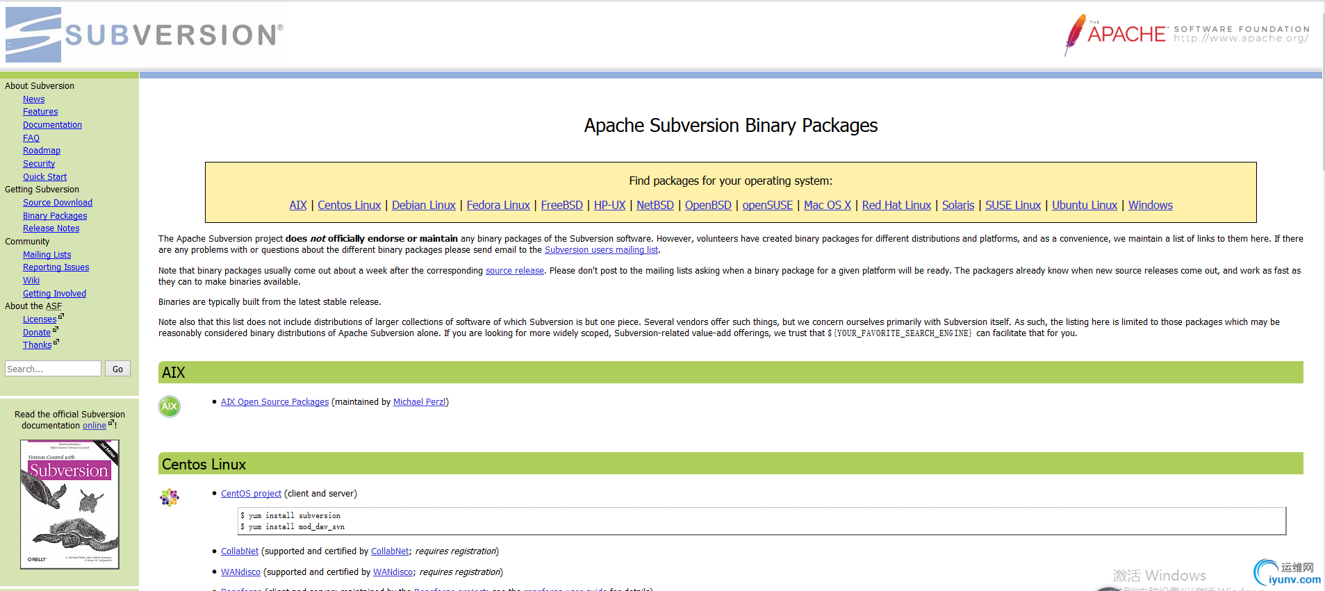The width and height of the screenshot is (1325, 591).
Task: Open Reporting Issues link
Action: (x=56, y=267)
